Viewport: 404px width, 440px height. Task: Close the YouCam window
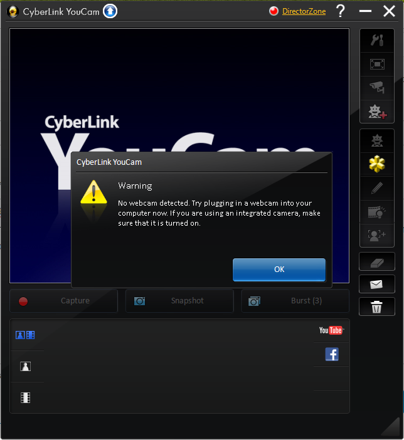tap(389, 11)
